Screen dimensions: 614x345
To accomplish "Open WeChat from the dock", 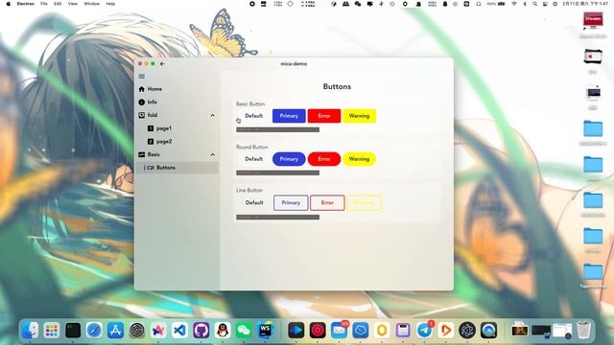I will pyautogui.click(x=244, y=331).
